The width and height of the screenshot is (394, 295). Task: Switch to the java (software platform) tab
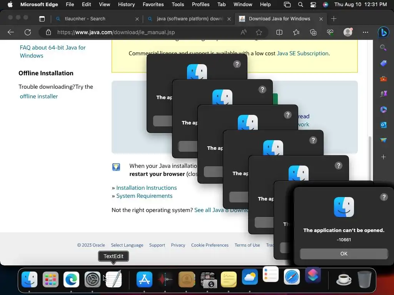pyautogui.click(x=189, y=19)
